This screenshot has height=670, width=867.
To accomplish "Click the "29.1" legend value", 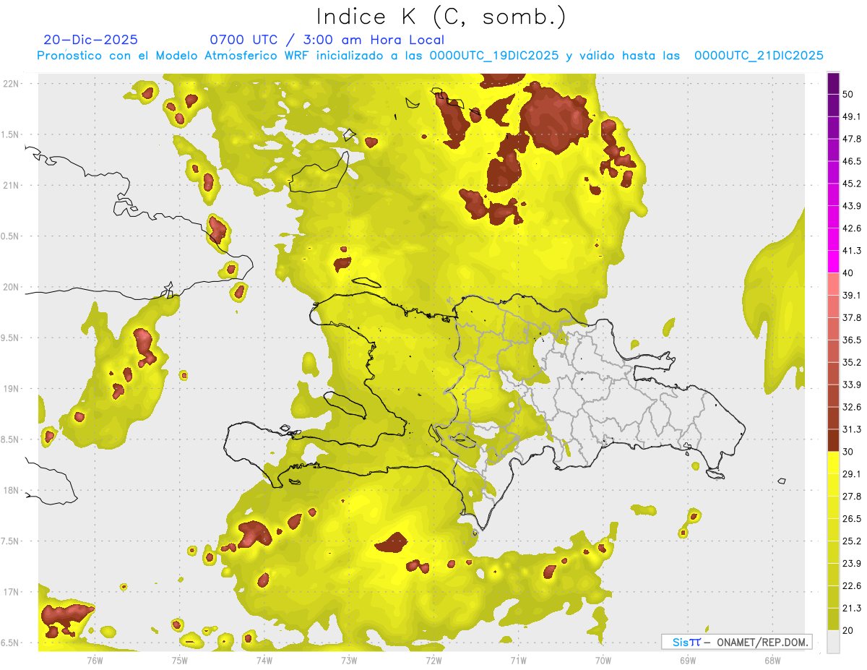I will click(853, 474).
